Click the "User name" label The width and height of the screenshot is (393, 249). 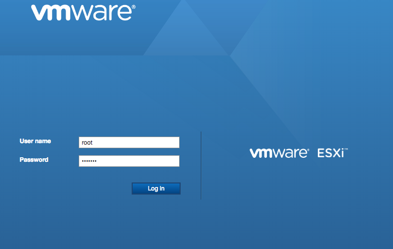click(35, 141)
